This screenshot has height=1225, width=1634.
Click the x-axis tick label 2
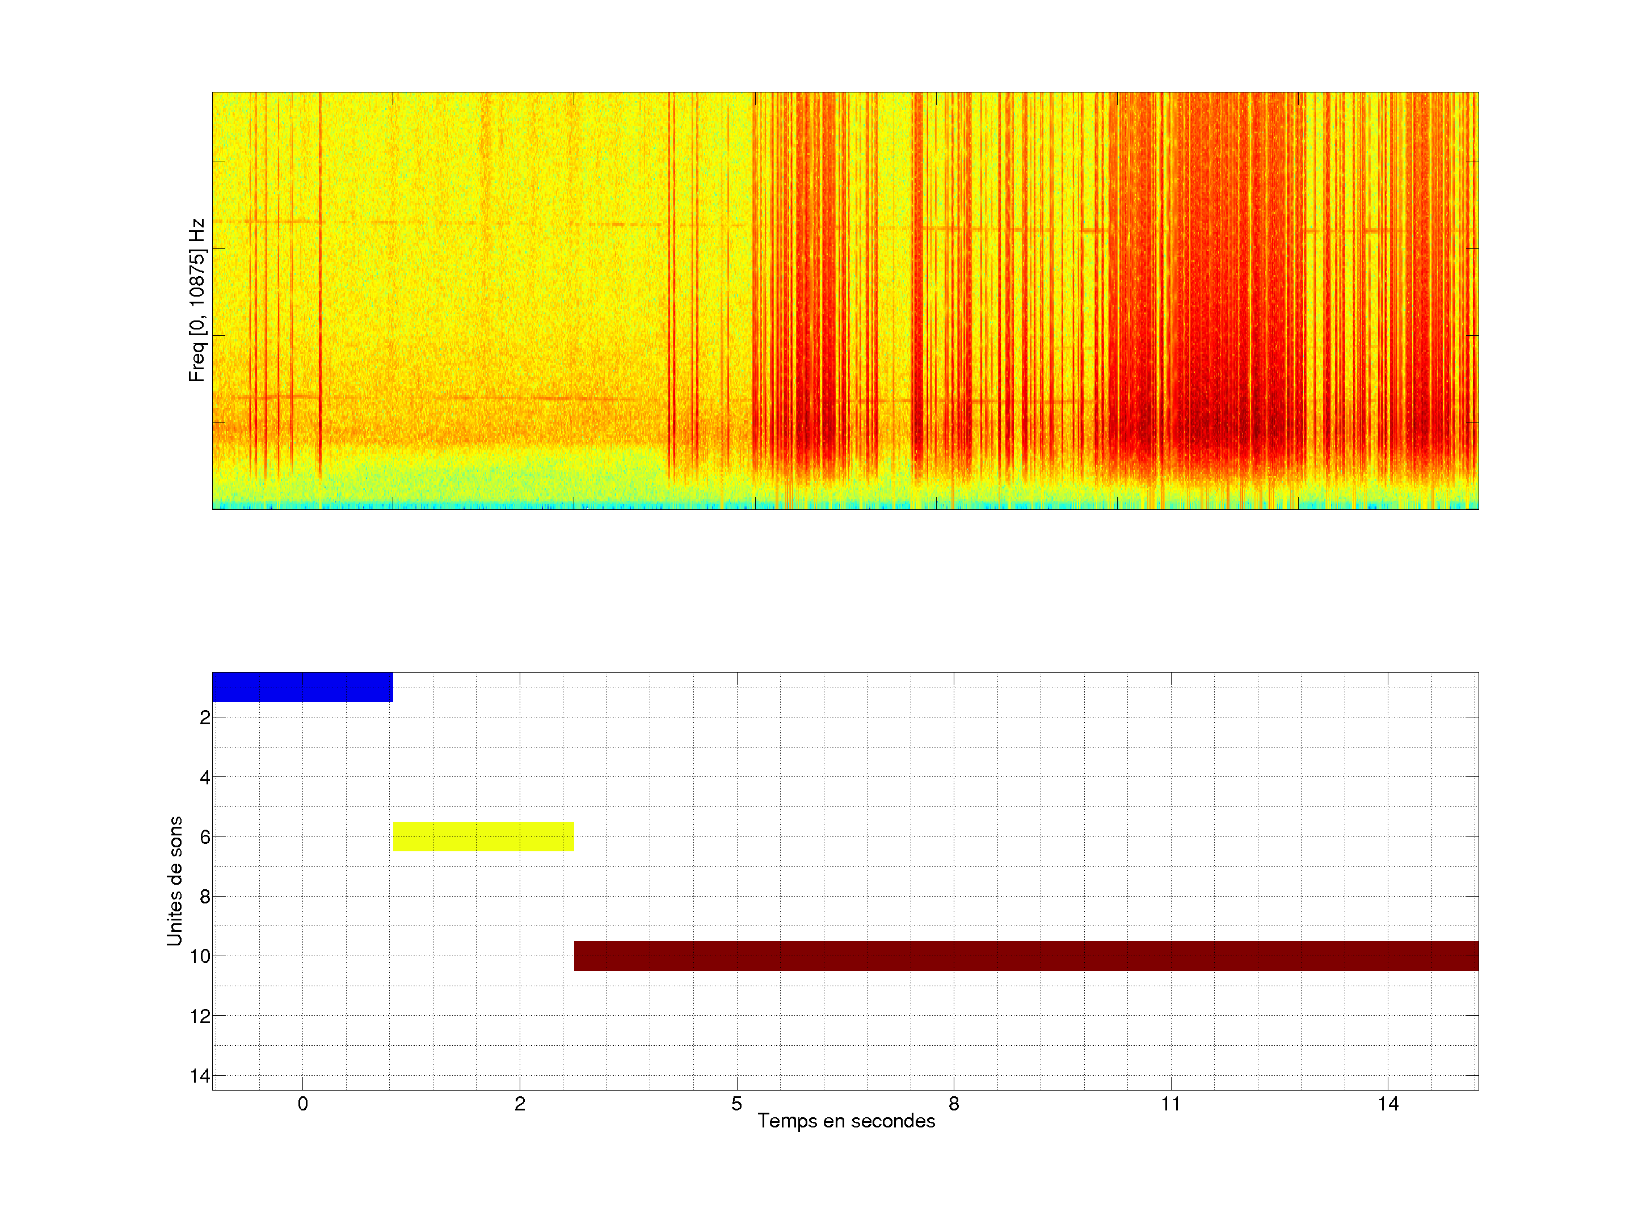[x=520, y=1104]
